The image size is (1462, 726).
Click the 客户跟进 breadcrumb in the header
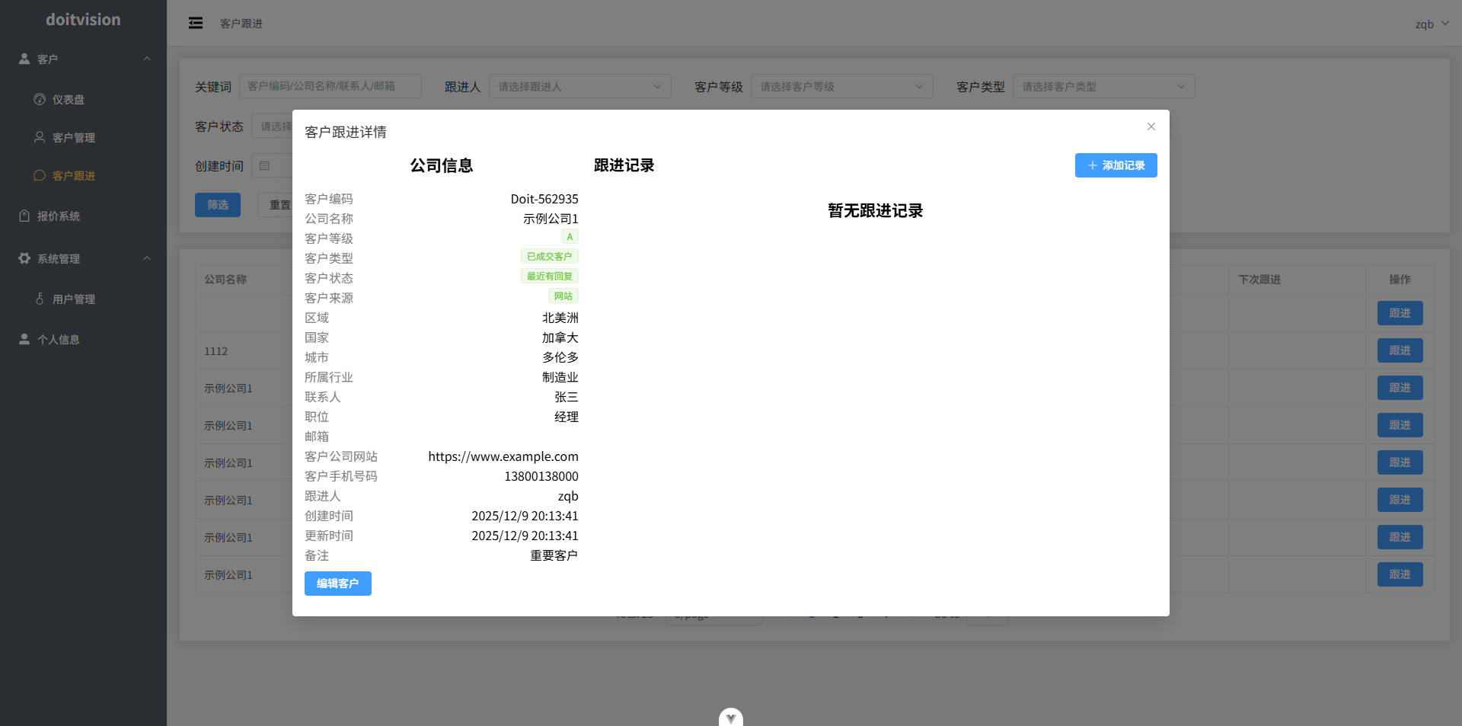click(241, 24)
